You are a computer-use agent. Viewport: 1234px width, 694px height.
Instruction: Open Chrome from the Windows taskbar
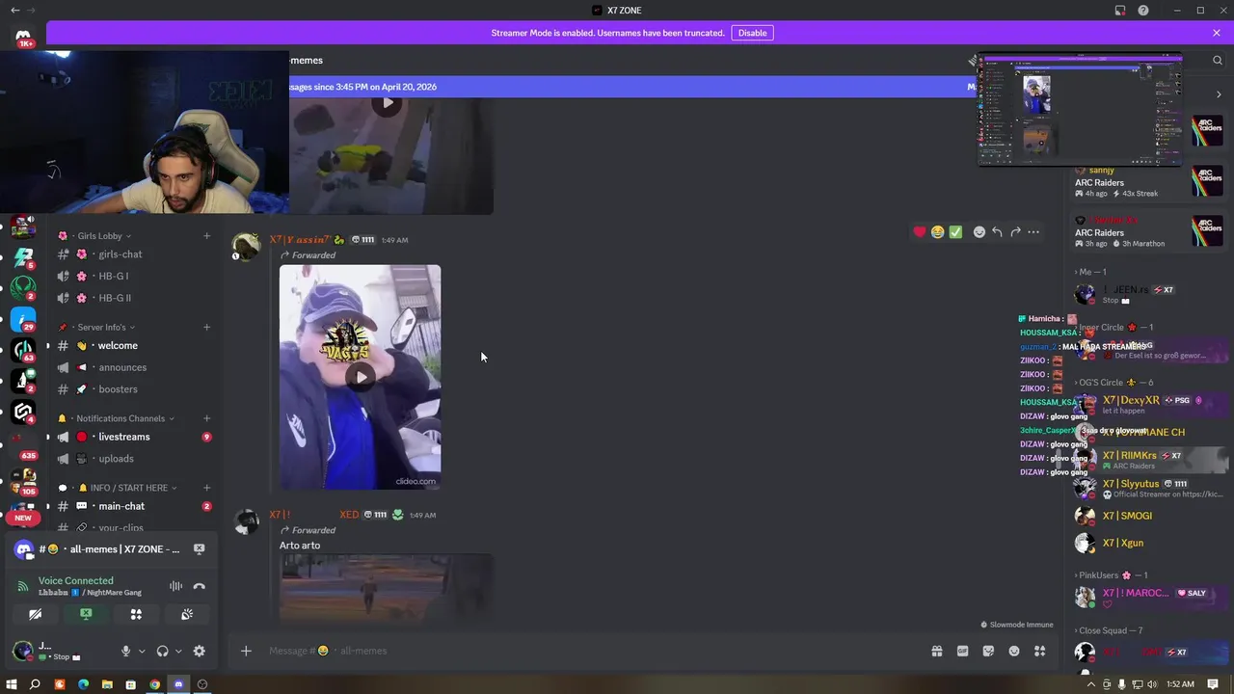[x=154, y=684]
